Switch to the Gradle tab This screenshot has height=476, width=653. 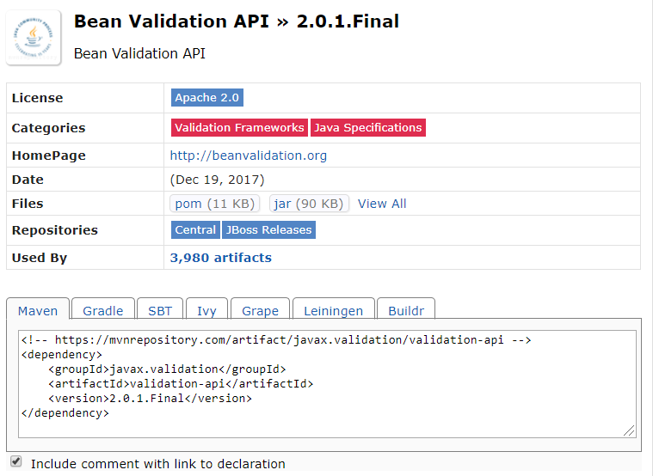point(103,310)
